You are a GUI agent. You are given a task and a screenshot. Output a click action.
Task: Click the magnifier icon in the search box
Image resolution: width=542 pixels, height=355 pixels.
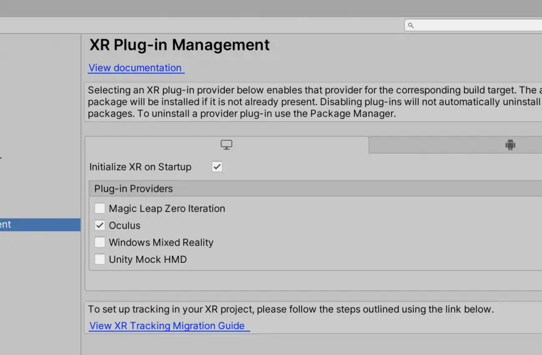click(411, 26)
